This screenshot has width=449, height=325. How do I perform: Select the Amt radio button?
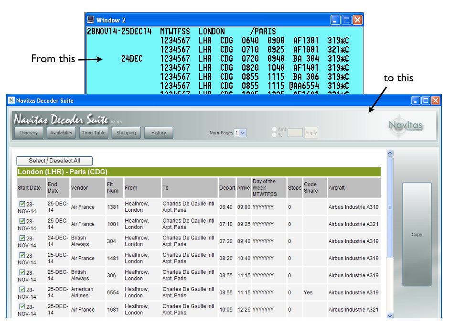click(274, 129)
